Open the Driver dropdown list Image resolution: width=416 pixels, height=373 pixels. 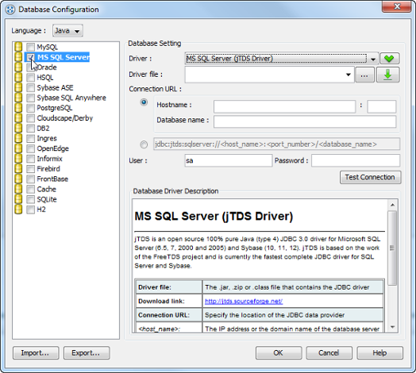pos(373,59)
